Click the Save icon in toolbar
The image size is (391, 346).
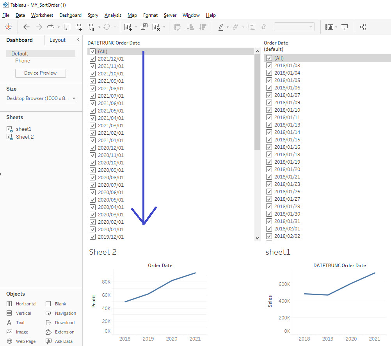click(x=67, y=27)
